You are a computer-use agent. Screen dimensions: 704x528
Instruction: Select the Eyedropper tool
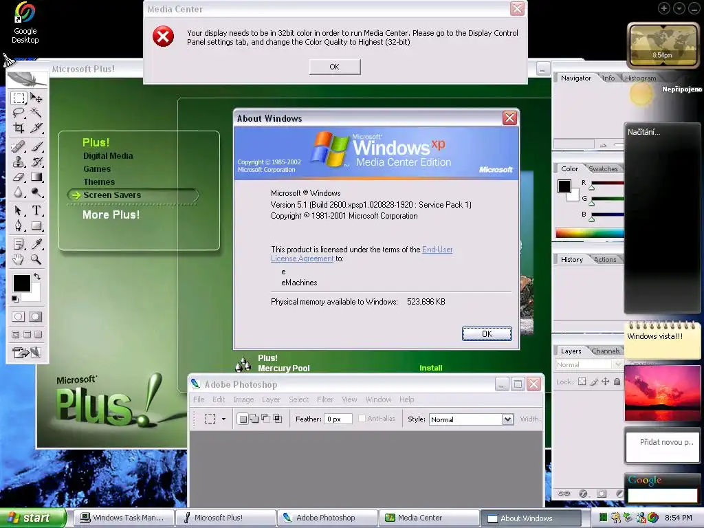click(36, 244)
